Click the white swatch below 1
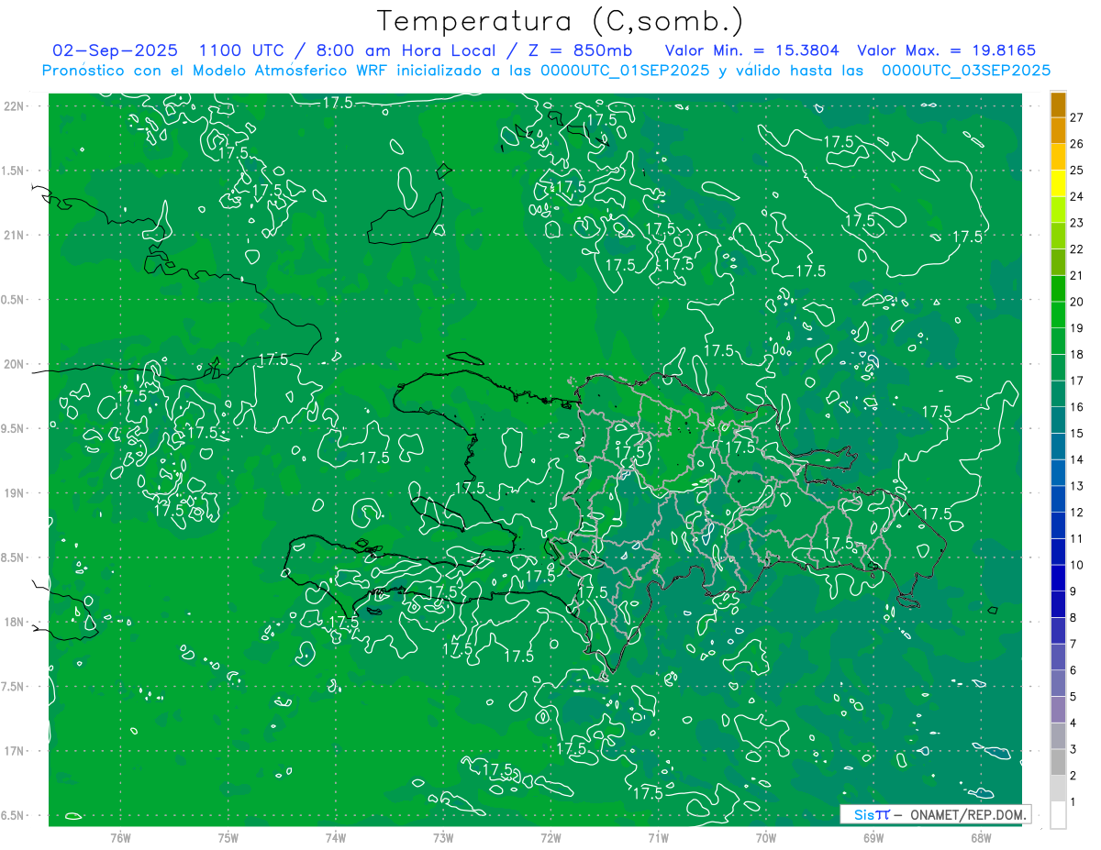This screenshot has width=1101, height=850. [1058, 814]
